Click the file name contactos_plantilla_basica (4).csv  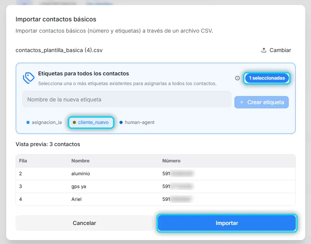(x=59, y=50)
